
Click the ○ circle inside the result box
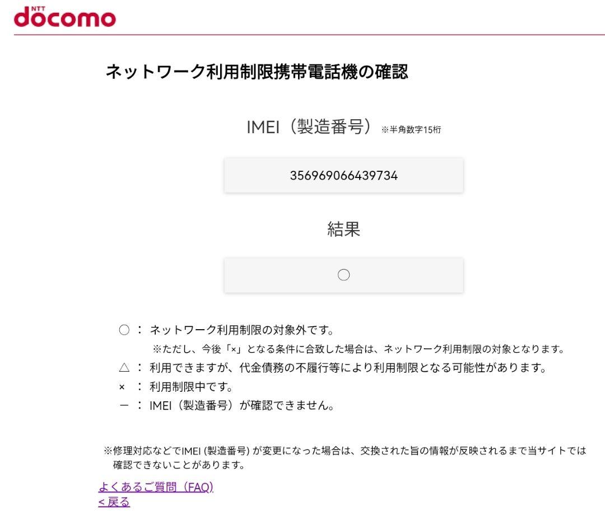343,275
